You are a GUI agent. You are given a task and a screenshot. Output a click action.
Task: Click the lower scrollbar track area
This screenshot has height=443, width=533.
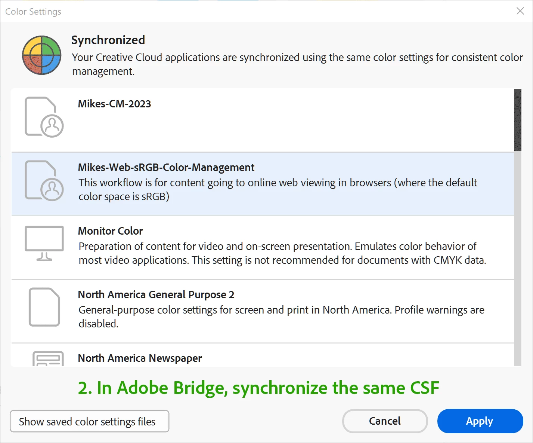pyautogui.click(x=517, y=262)
